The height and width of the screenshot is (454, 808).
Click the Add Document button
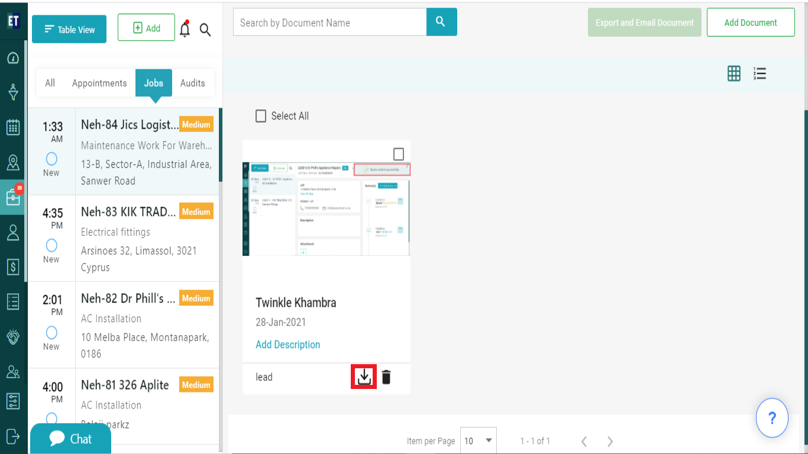coord(751,22)
